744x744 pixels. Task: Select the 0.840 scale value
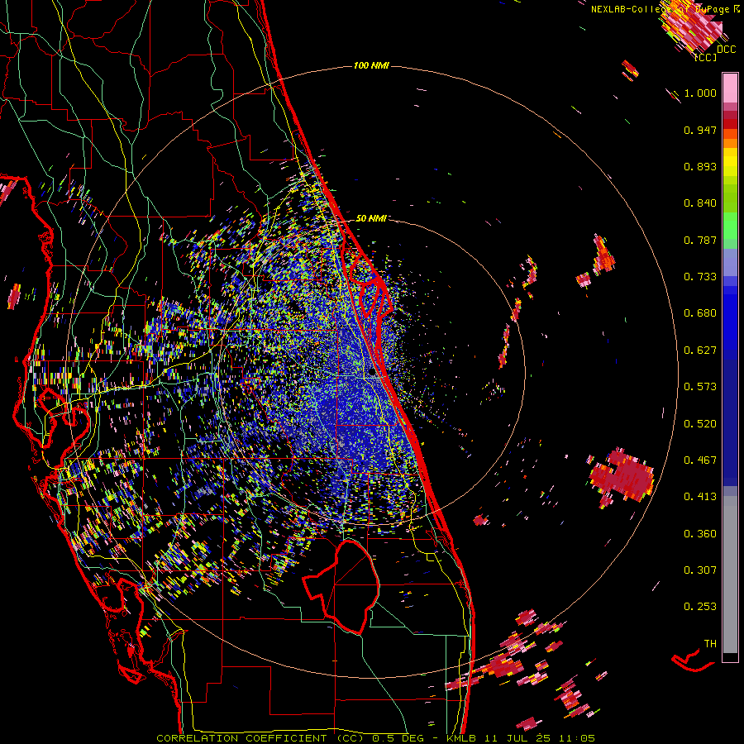coord(700,203)
